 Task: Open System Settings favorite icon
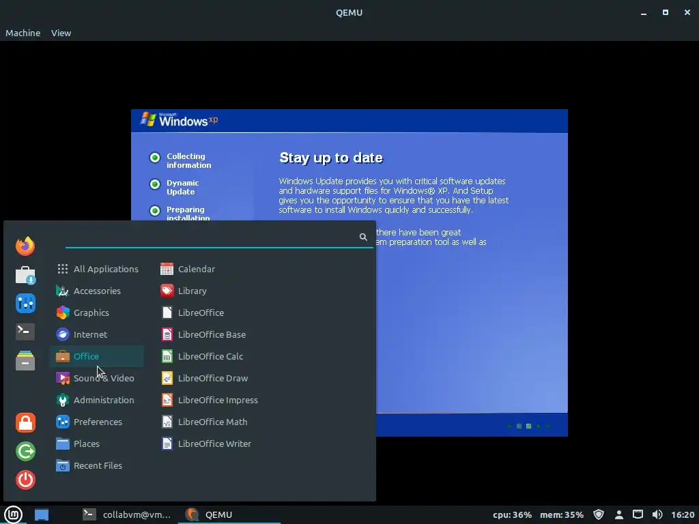25,304
